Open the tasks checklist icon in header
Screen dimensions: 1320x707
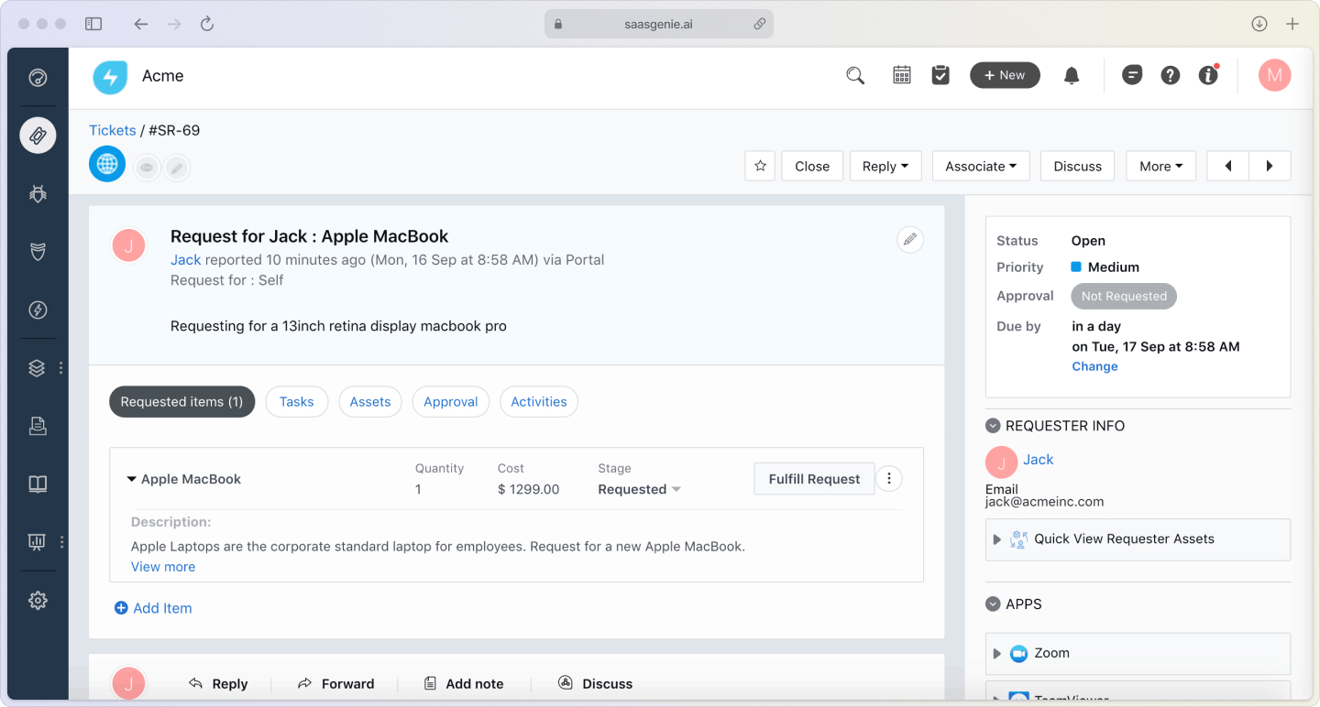click(x=940, y=76)
